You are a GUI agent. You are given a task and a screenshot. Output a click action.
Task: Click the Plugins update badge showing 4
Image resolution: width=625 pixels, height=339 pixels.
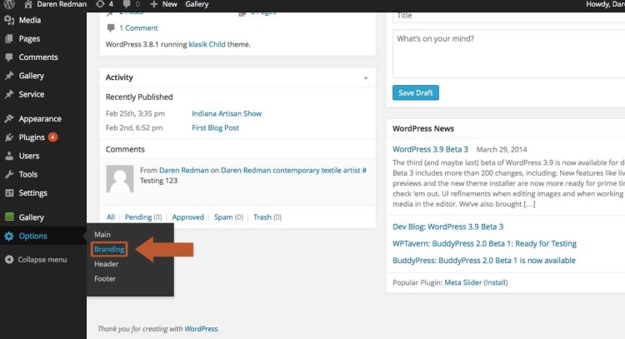click(x=52, y=137)
